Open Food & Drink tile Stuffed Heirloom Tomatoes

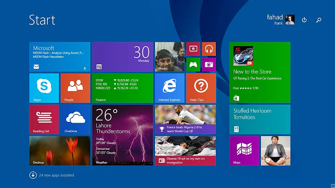click(x=260, y=120)
